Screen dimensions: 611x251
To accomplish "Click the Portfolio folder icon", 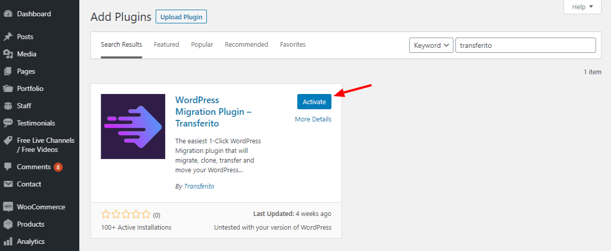I will tap(8, 88).
